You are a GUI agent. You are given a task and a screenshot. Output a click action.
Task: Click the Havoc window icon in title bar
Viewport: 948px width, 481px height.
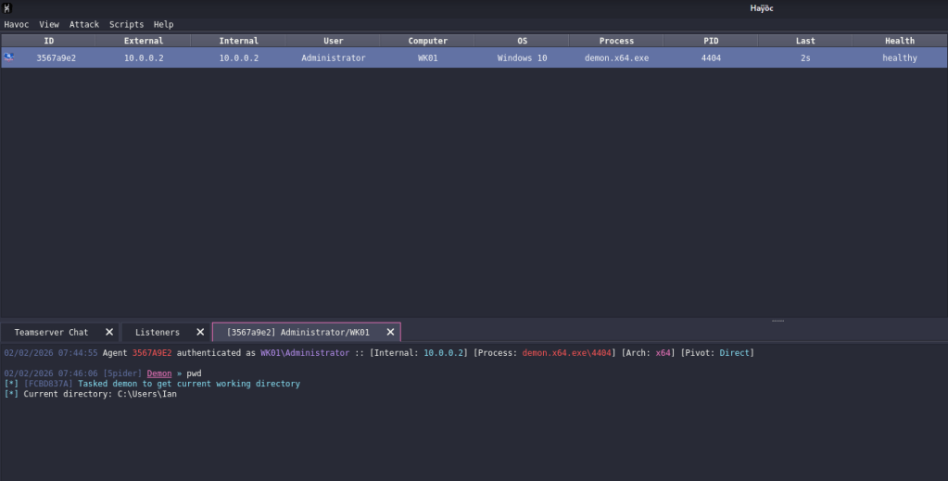[7, 8]
